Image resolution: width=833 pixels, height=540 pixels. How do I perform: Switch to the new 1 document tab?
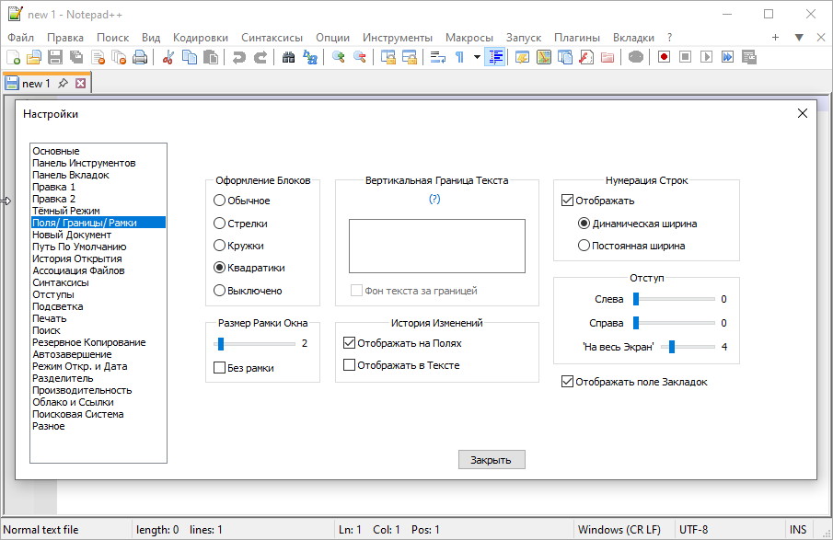[36, 84]
